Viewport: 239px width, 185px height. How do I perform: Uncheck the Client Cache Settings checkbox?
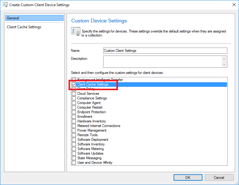[74, 85]
